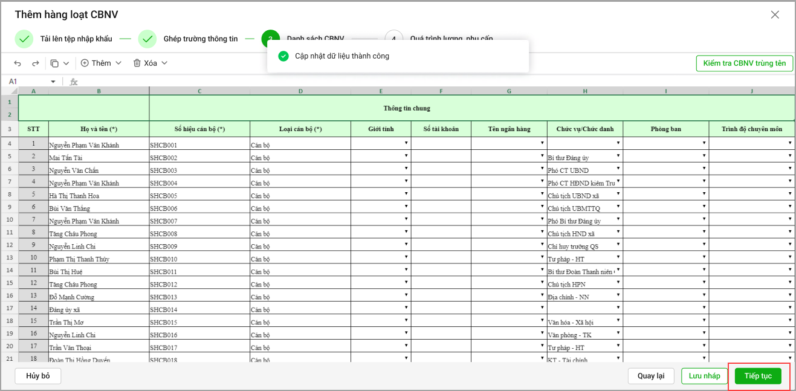Screen dimensions: 796x391
Task: Expand the chevron next to copy icon
Action: click(66, 63)
